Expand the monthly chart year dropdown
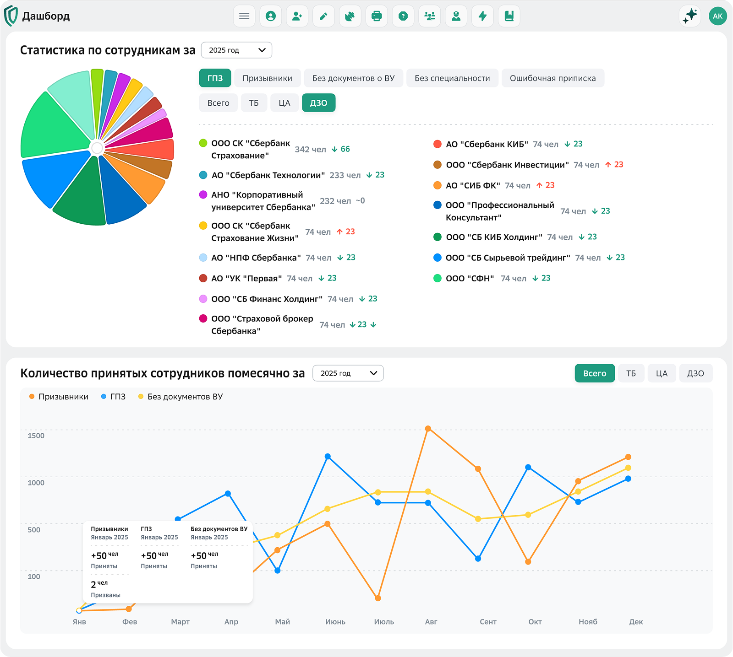This screenshot has height=657, width=733. tap(348, 373)
